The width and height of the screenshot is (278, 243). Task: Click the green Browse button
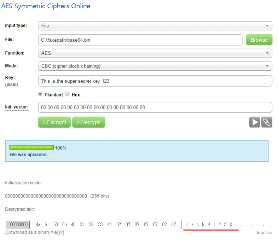pos(259,40)
